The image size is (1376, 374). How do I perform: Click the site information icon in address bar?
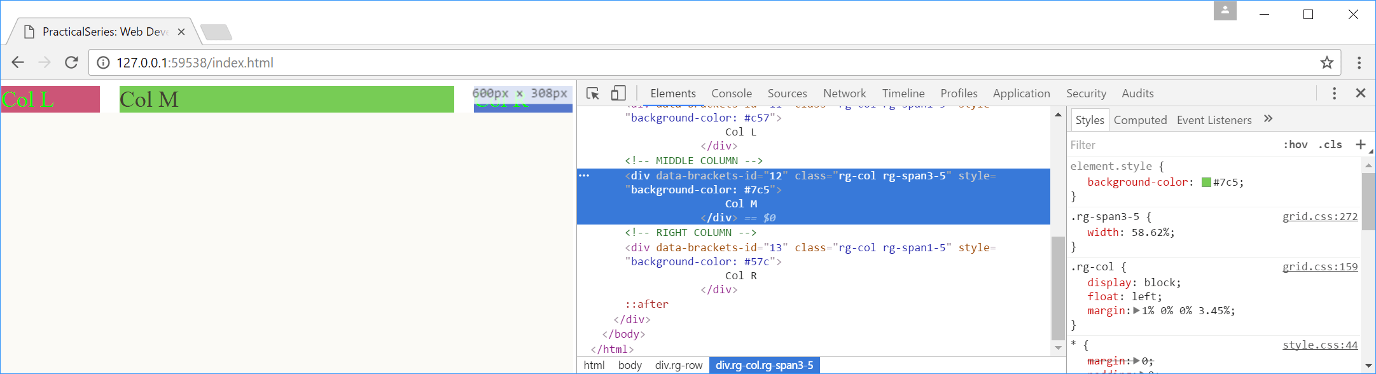102,62
